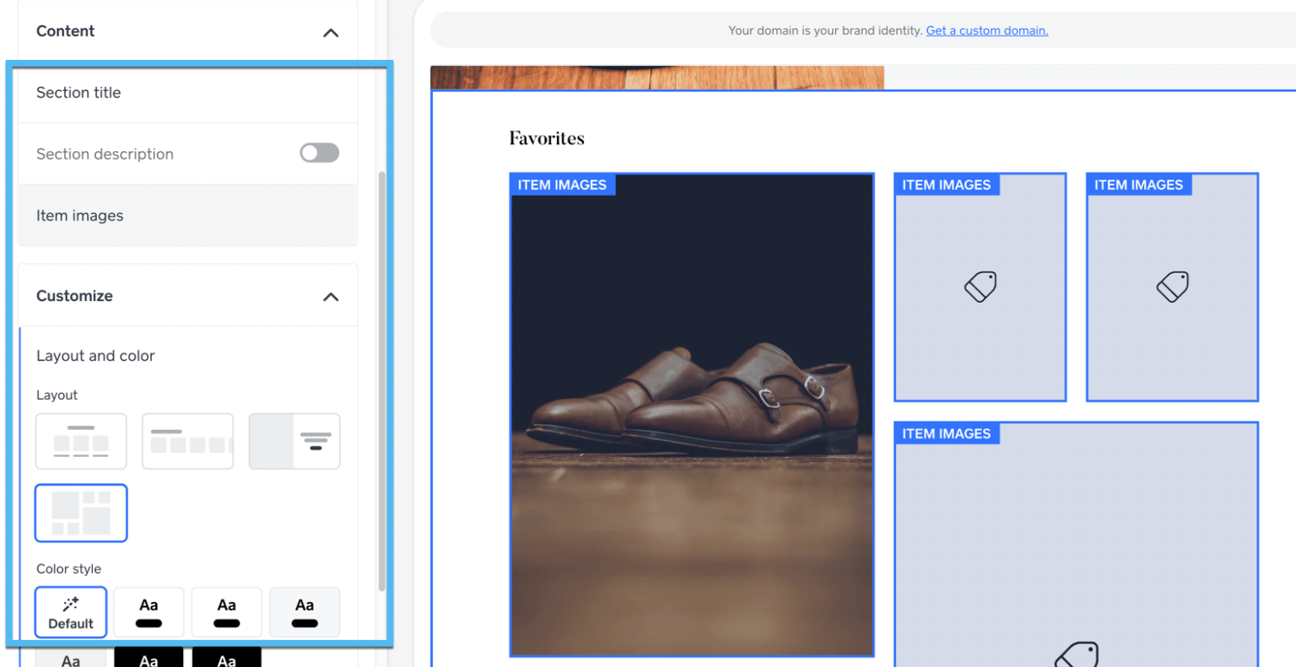1296x667 pixels.
Task: Collapse the Customize panel
Action: (x=331, y=296)
